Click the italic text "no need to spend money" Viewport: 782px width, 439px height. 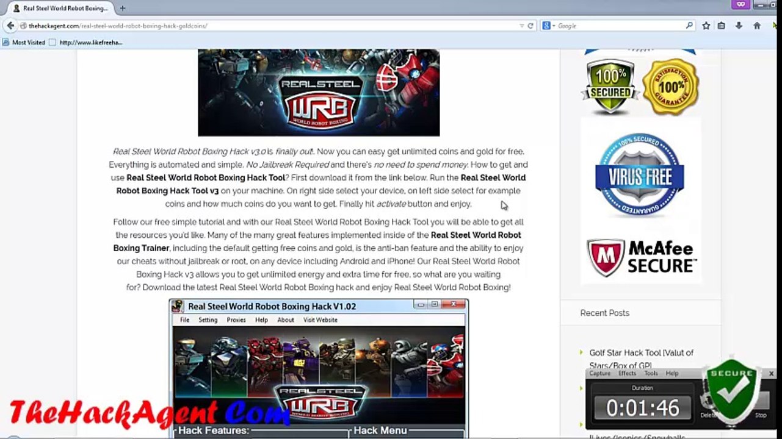tap(421, 165)
